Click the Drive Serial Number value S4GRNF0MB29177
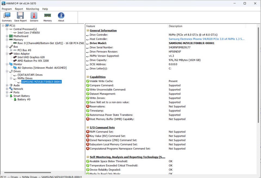The height and width of the screenshot is (178, 261). coord(179,47)
